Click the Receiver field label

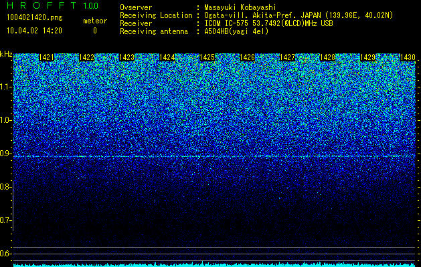(136, 23)
